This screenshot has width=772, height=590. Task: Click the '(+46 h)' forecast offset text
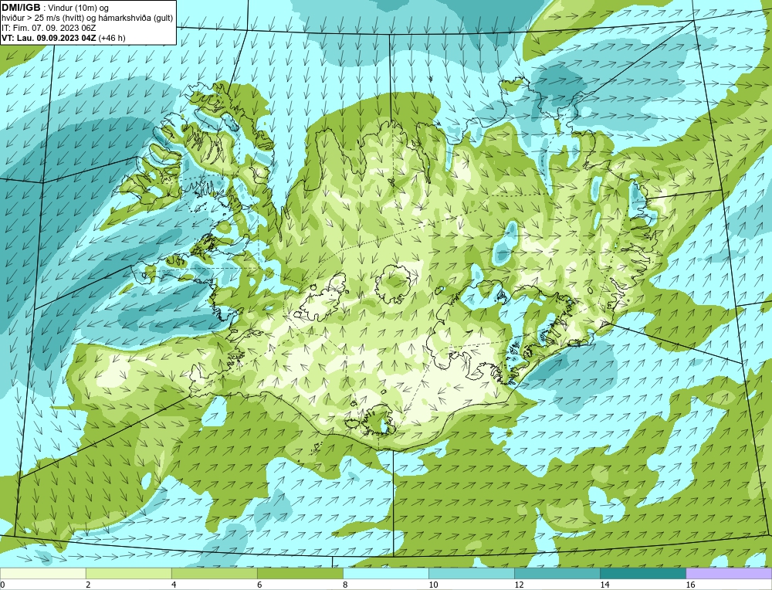click(112, 38)
